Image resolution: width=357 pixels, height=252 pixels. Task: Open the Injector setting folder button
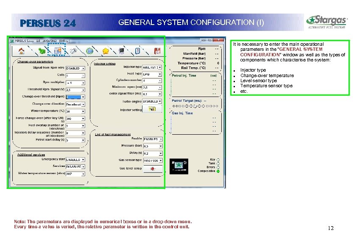[152, 109]
